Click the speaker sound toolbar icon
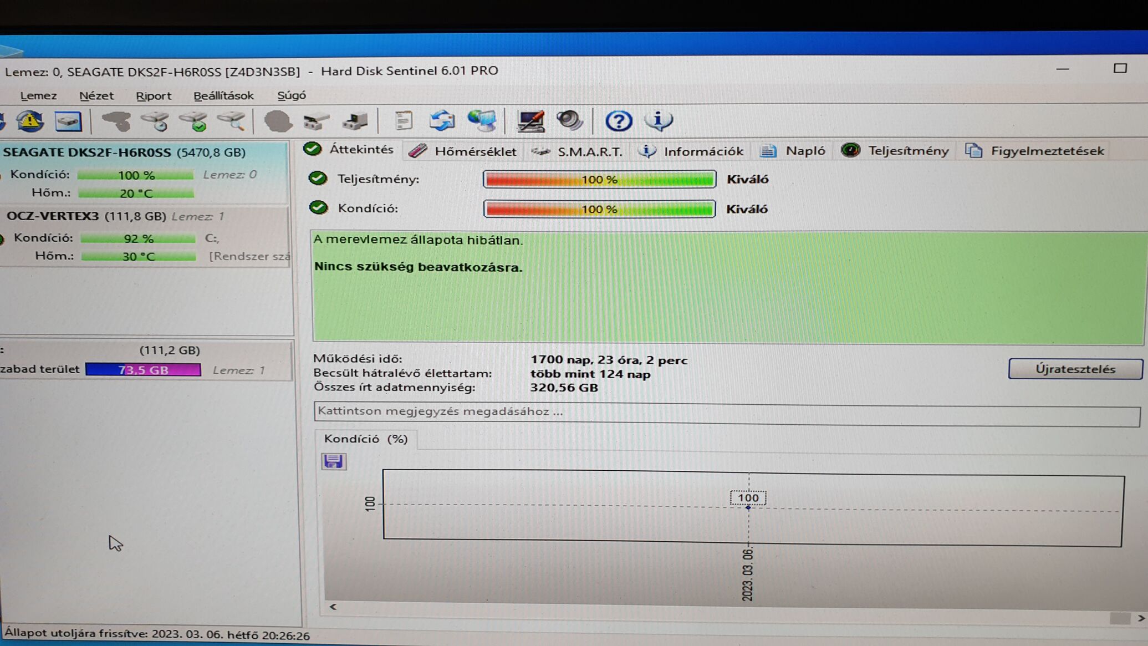The width and height of the screenshot is (1148, 646). click(x=569, y=121)
